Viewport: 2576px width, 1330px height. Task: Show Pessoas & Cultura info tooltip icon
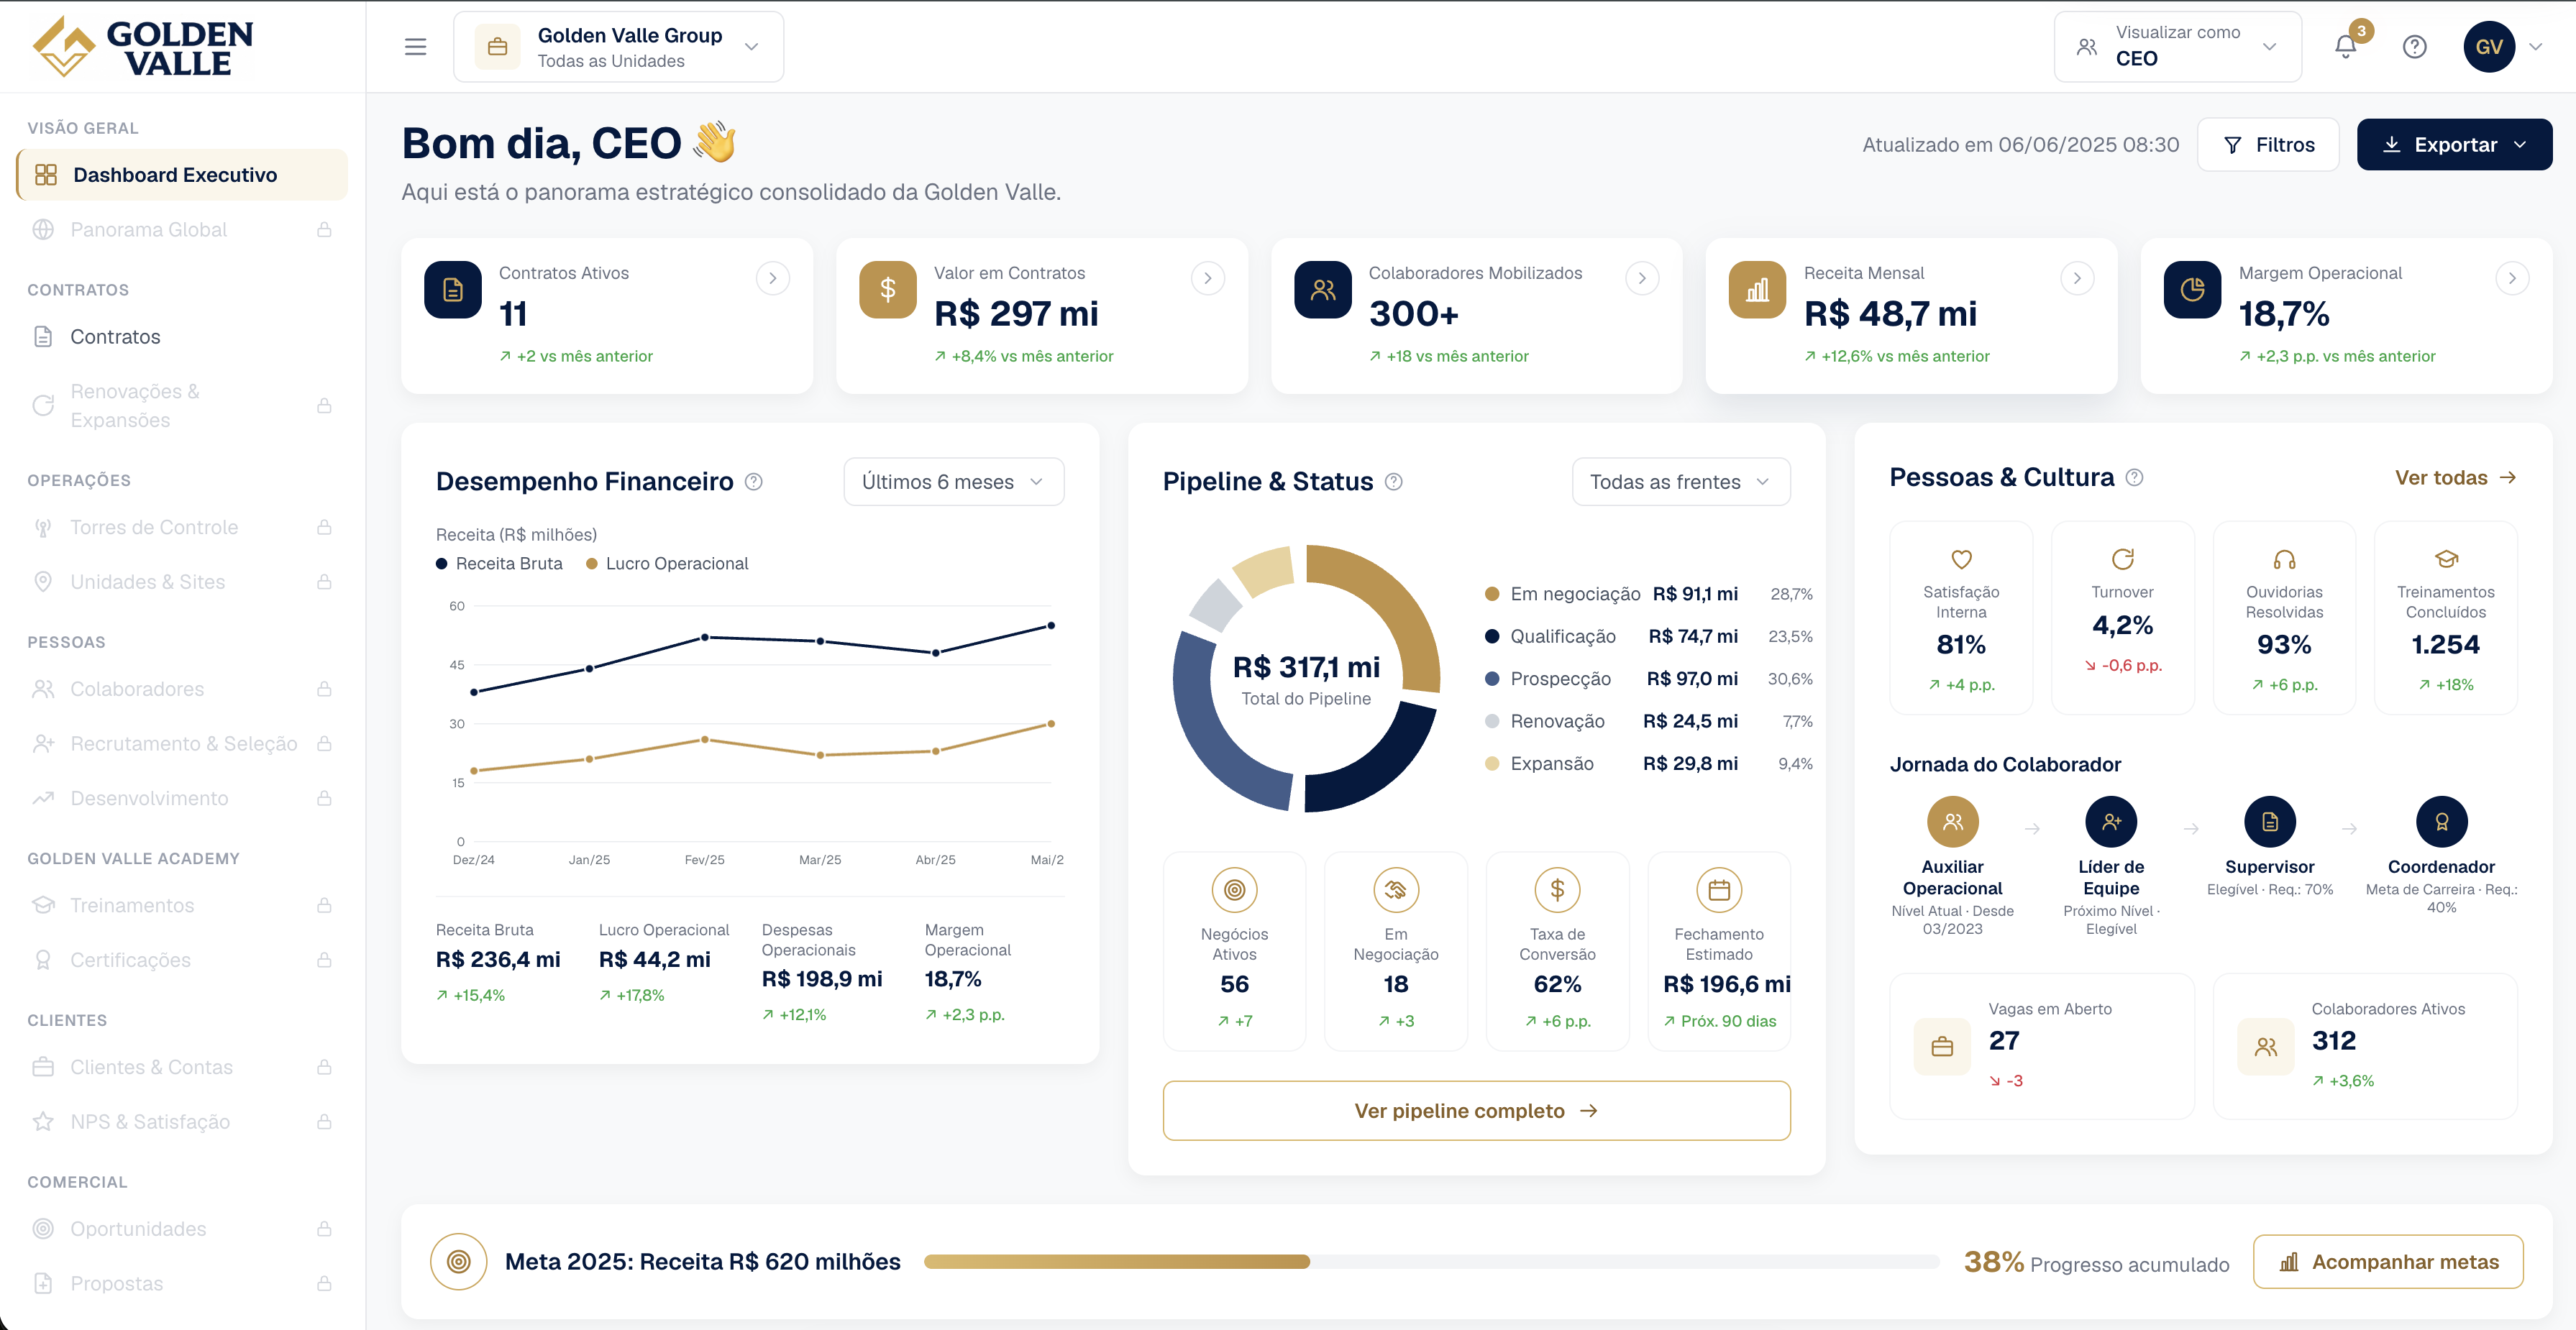pos(2134,477)
